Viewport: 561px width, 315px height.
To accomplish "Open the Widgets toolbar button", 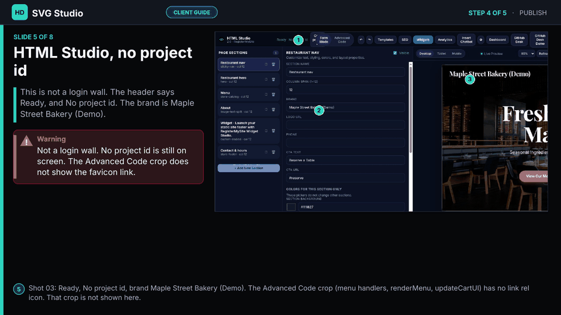I will (423, 40).
